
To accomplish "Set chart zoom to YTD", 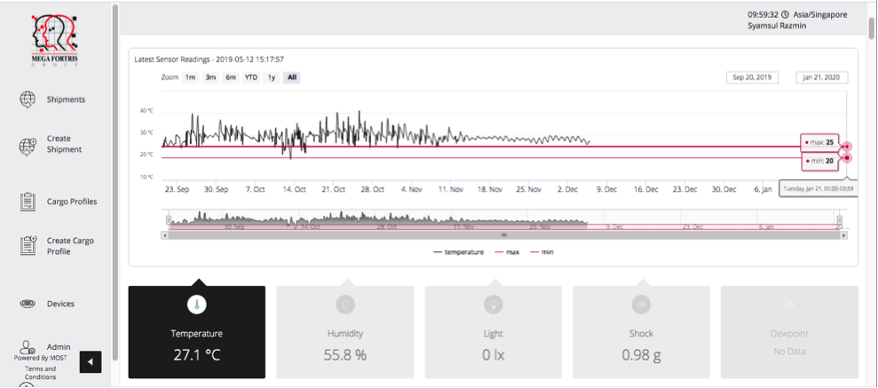I will point(251,77).
